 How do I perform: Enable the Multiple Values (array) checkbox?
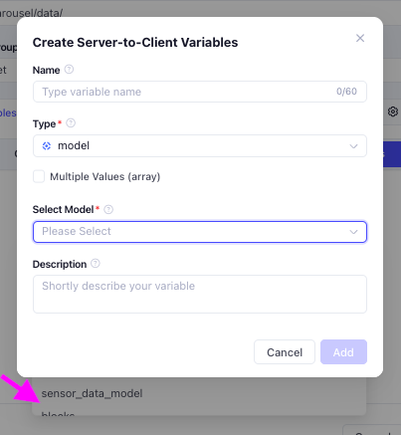click(x=39, y=176)
